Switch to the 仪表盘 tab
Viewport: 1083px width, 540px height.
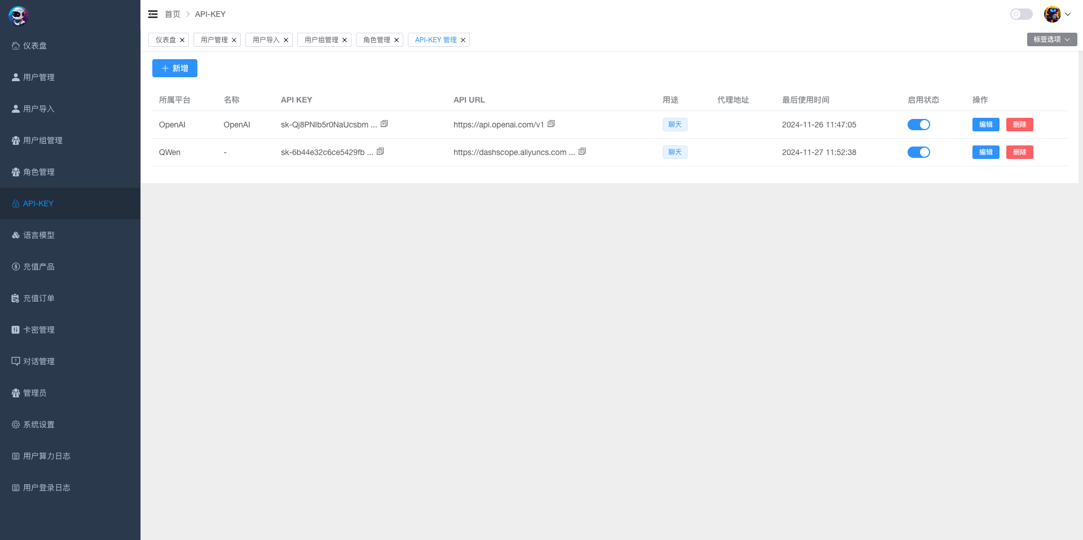(x=165, y=40)
